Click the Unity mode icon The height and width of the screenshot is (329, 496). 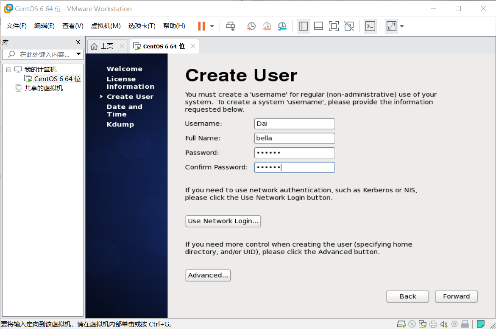click(x=349, y=26)
